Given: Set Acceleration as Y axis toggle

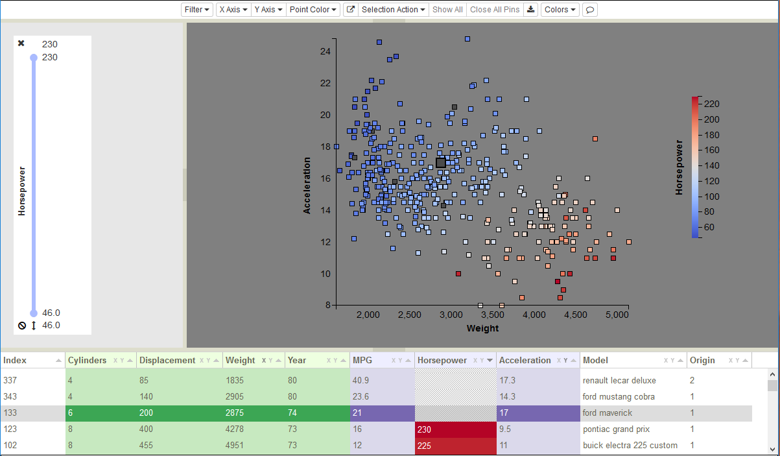Looking at the screenshot, I should [566, 361].
